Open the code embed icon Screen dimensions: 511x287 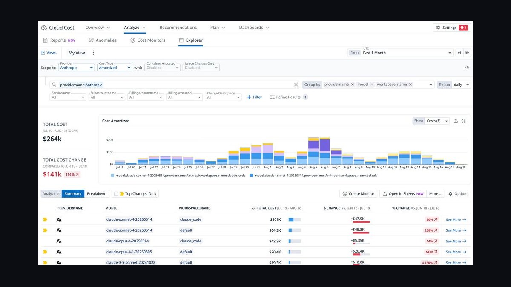click(467, 68)
